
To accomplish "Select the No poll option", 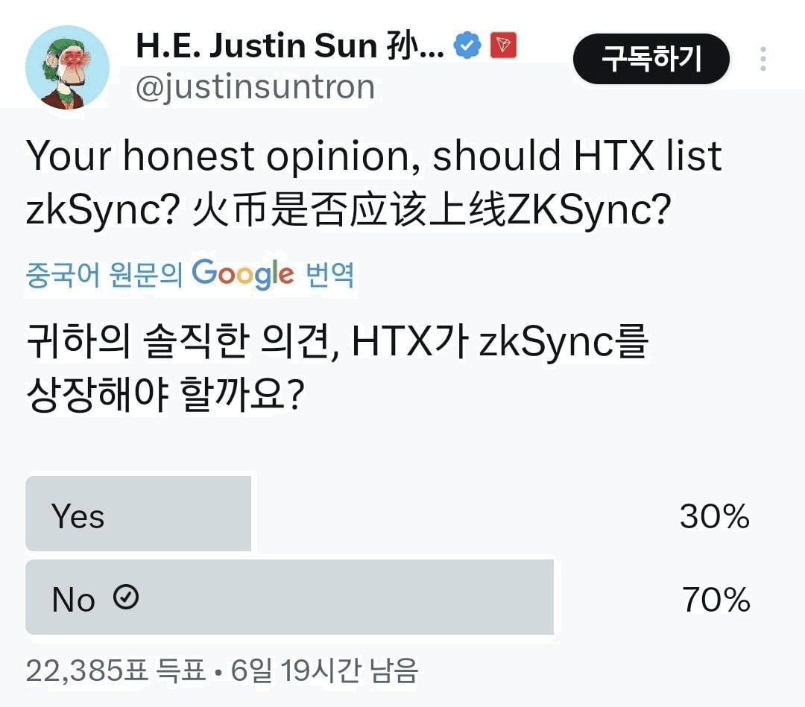I will point(289,598).
